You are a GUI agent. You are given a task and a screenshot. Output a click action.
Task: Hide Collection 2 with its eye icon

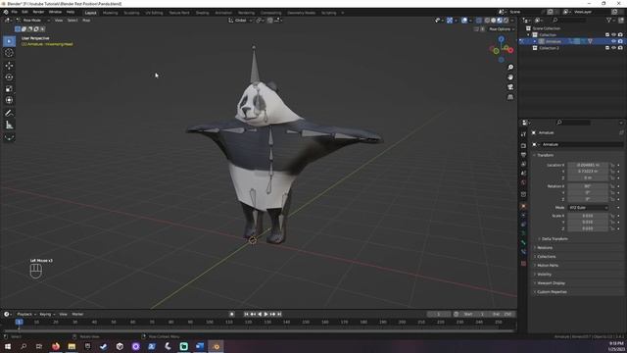pos(614,48)
